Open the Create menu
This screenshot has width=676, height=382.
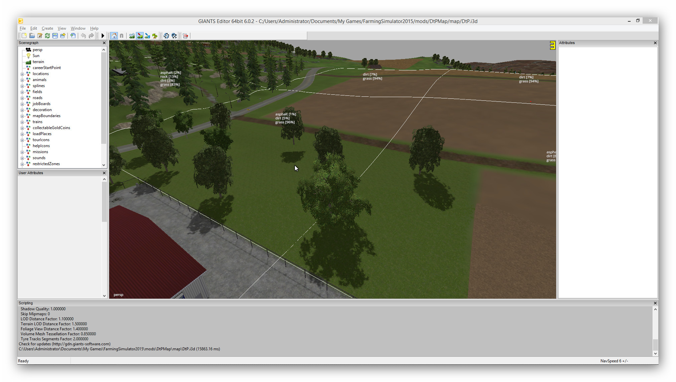47,28
